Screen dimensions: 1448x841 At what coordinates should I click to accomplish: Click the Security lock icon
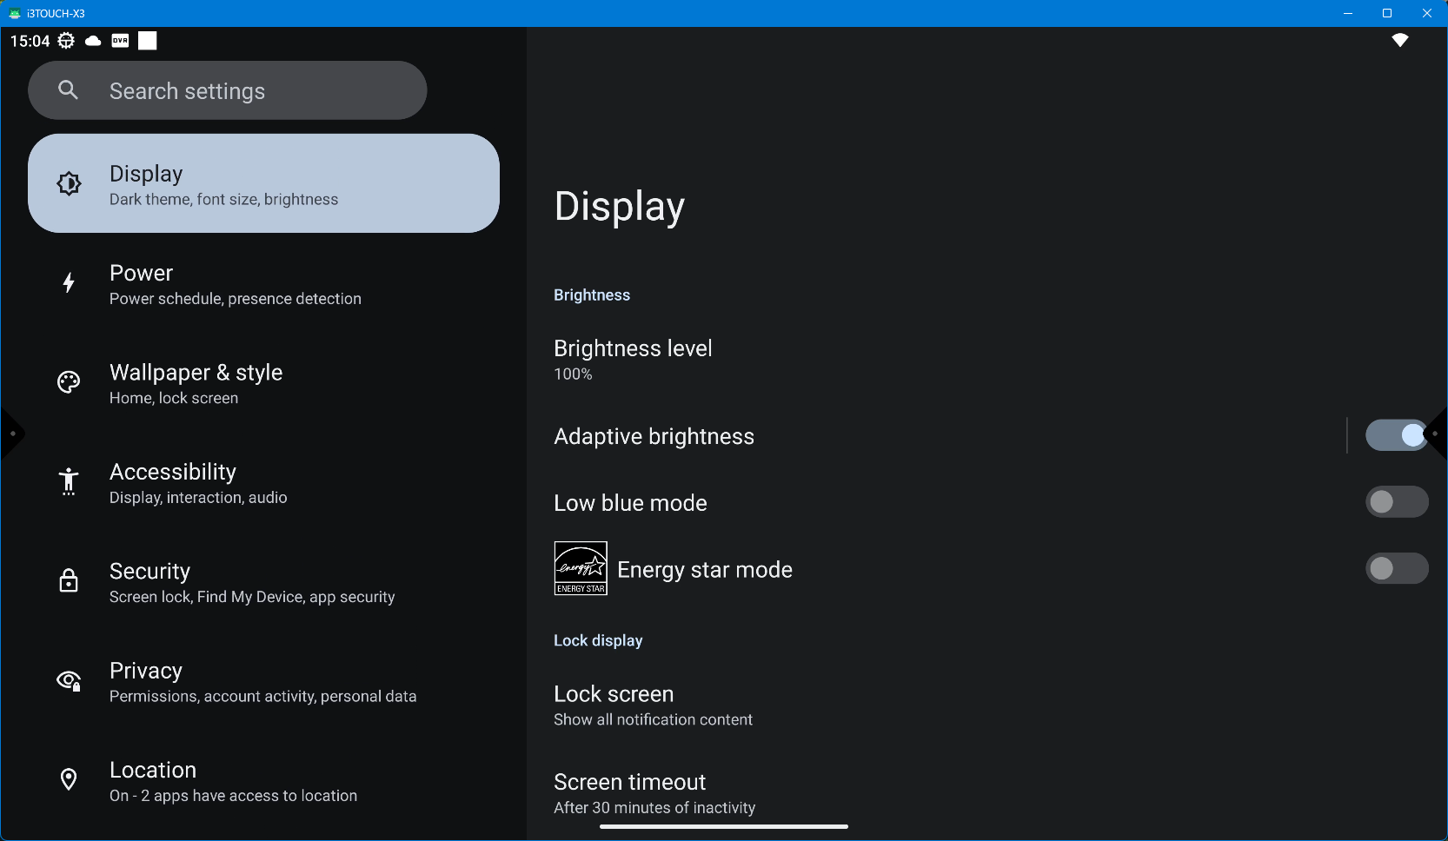(69, 581)
